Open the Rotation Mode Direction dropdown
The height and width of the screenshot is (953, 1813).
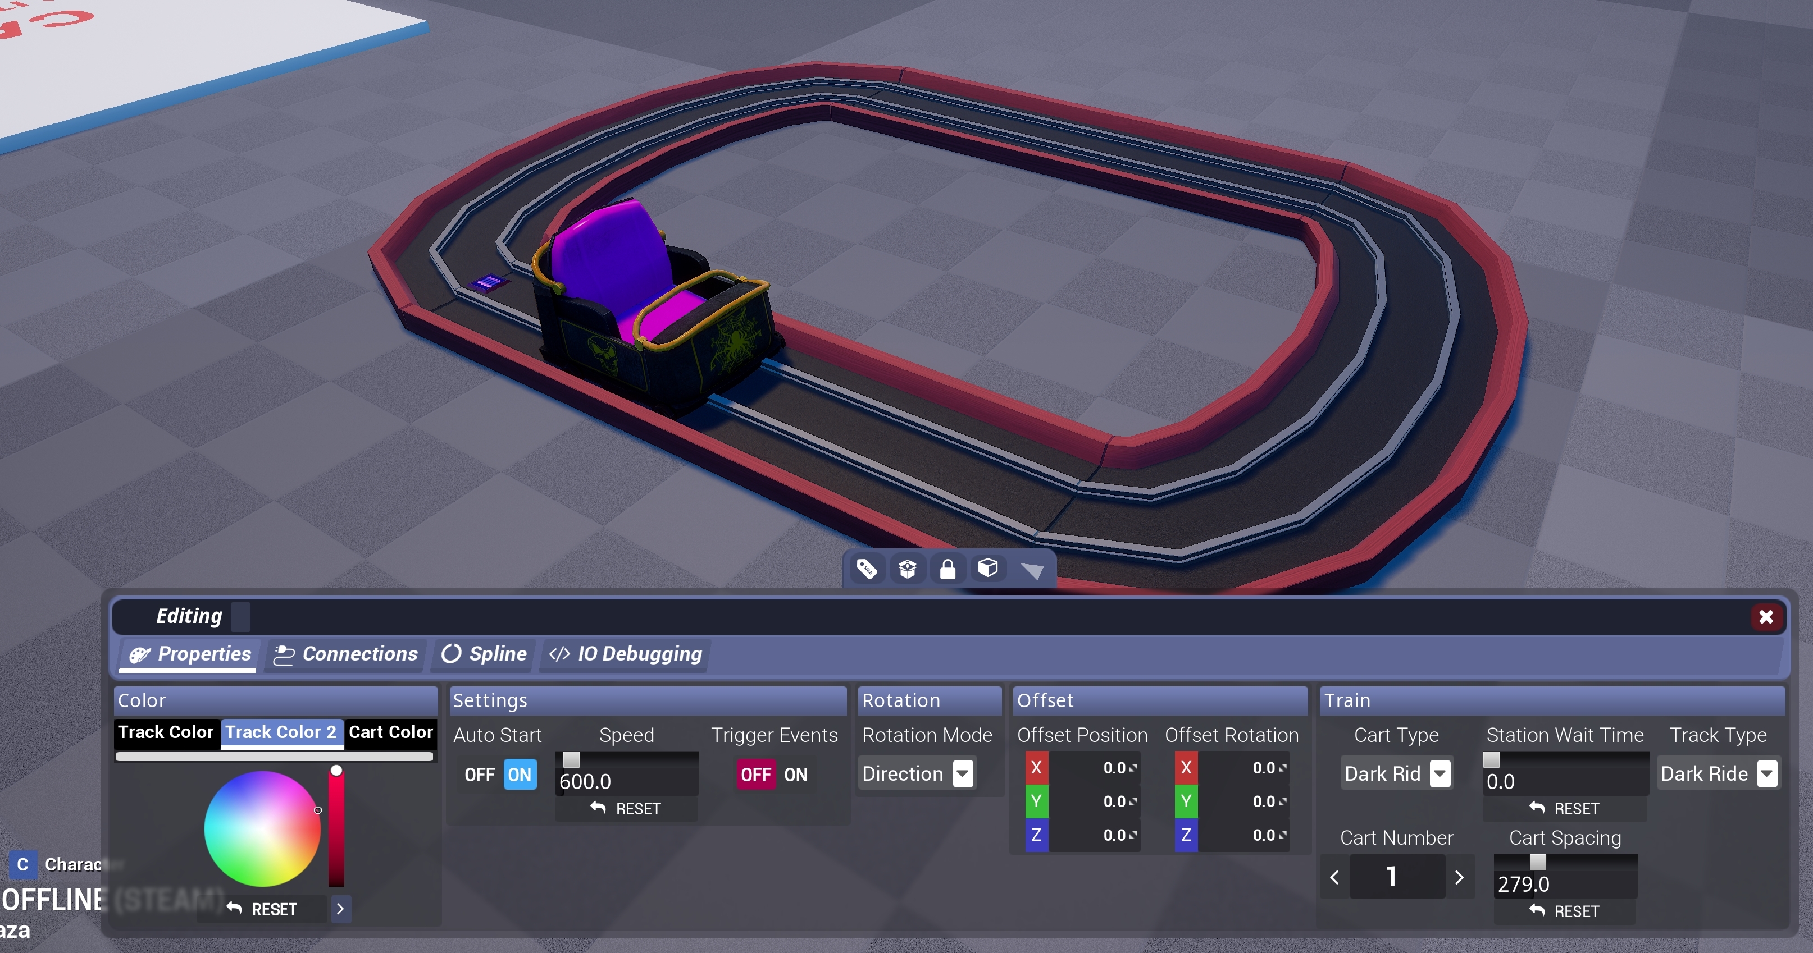[x=917, y=773]
